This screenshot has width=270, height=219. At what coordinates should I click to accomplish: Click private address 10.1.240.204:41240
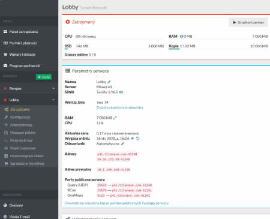[113, 170]
